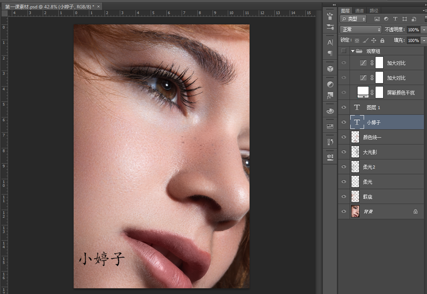The height and width of the screenshot is (294, 427).
Task: Open the Styles fx panel icon
Action: pyautogui.click(x=330, y=96)
